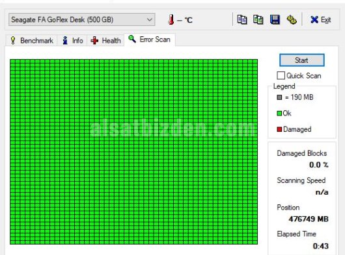
Task: Open the options wrench icon
Action: (x=292, y=19)
